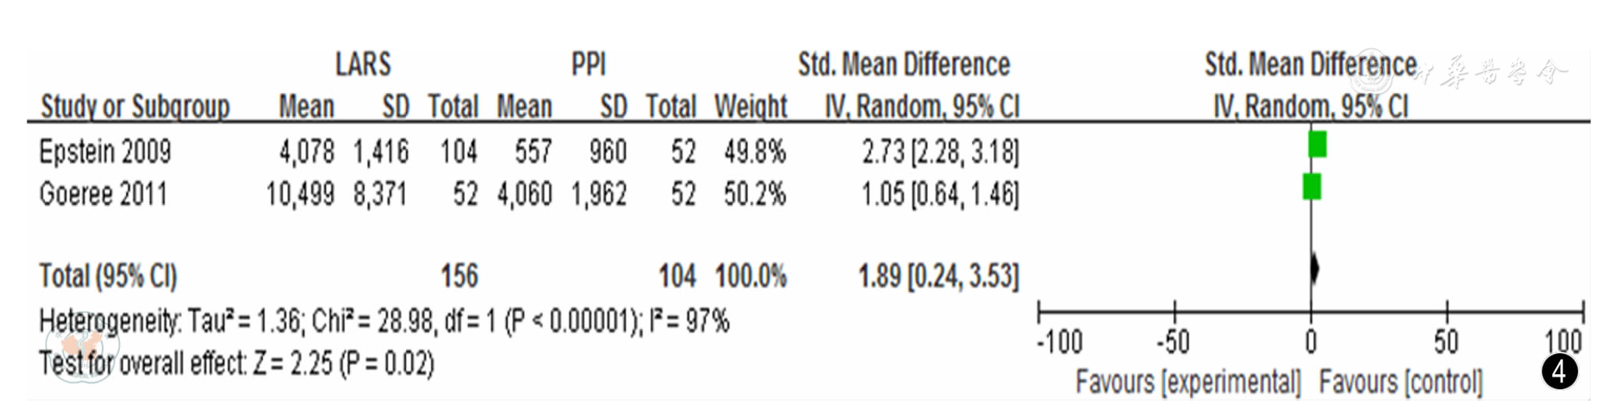Screen dimensions: 1613x410
Task: Select the Epstein 2009 study label
Action: 105,151
